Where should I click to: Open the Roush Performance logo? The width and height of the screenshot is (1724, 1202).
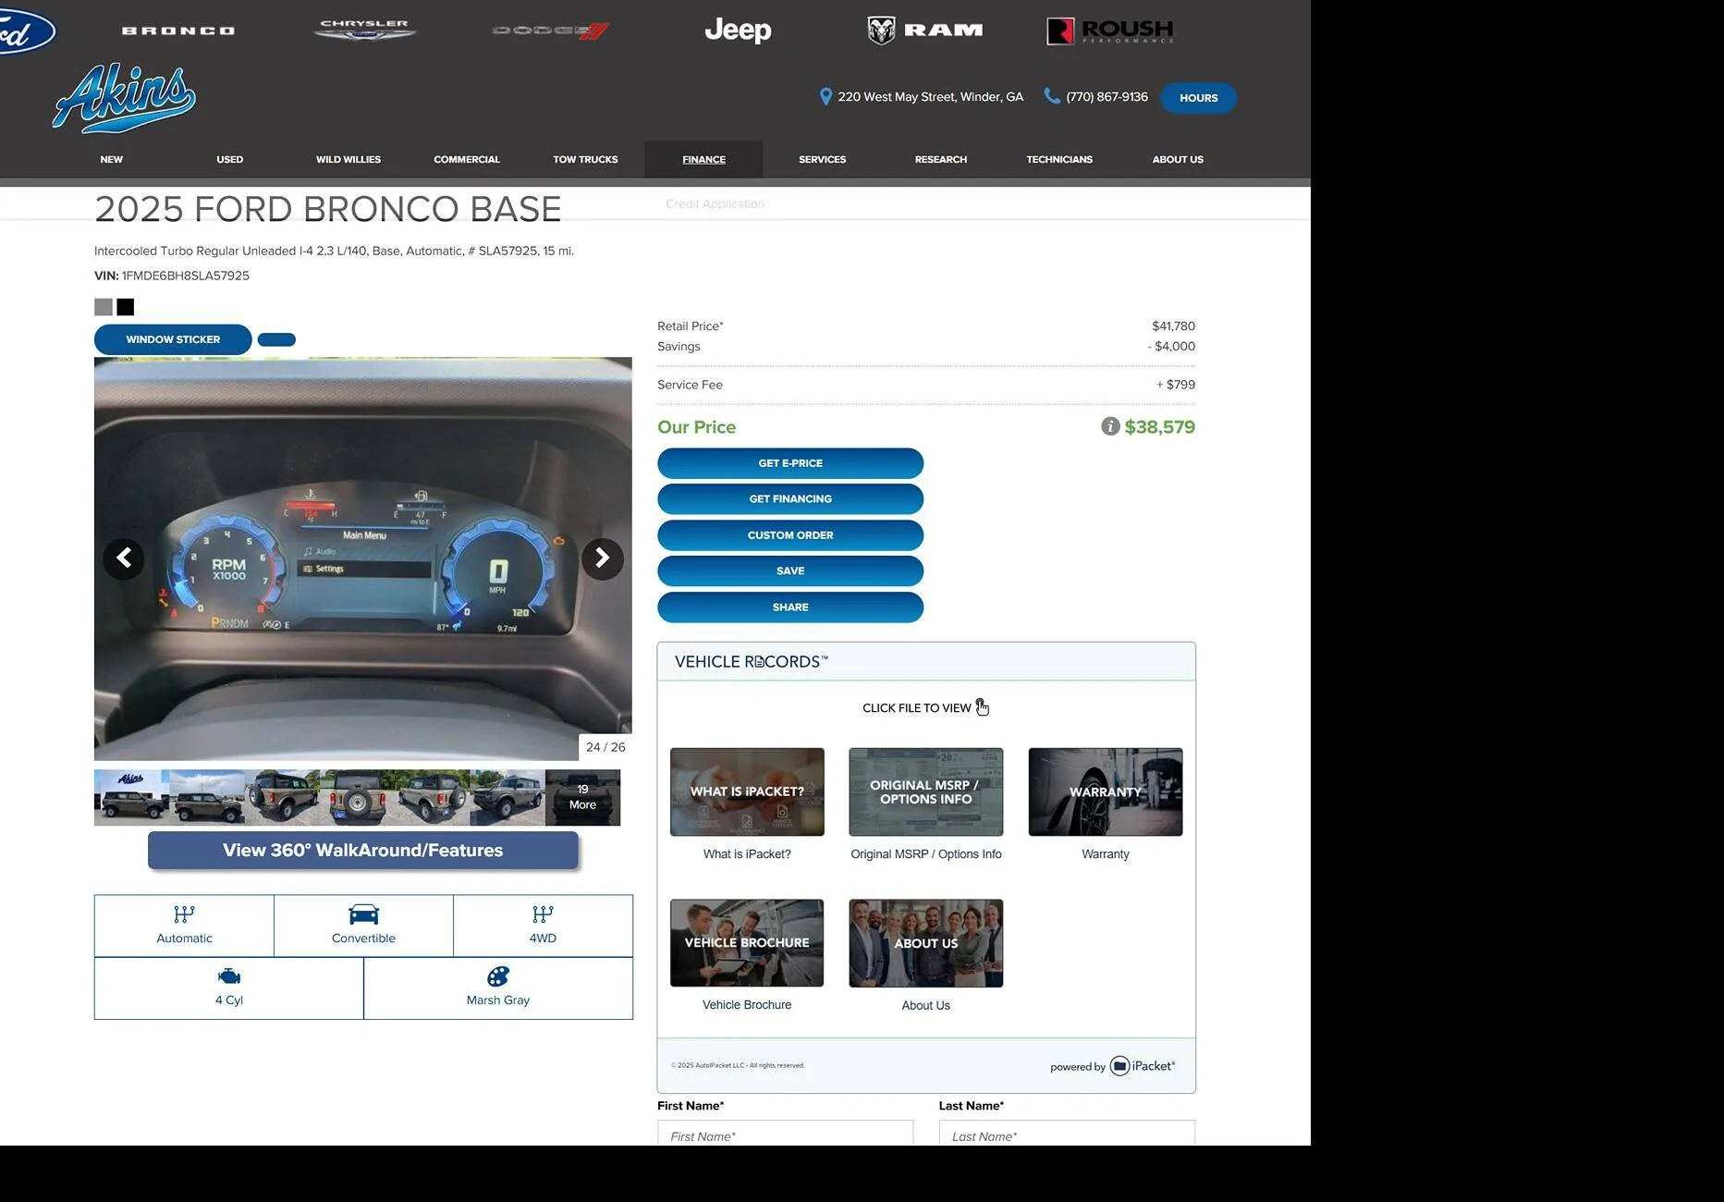tap(1110, 31)
